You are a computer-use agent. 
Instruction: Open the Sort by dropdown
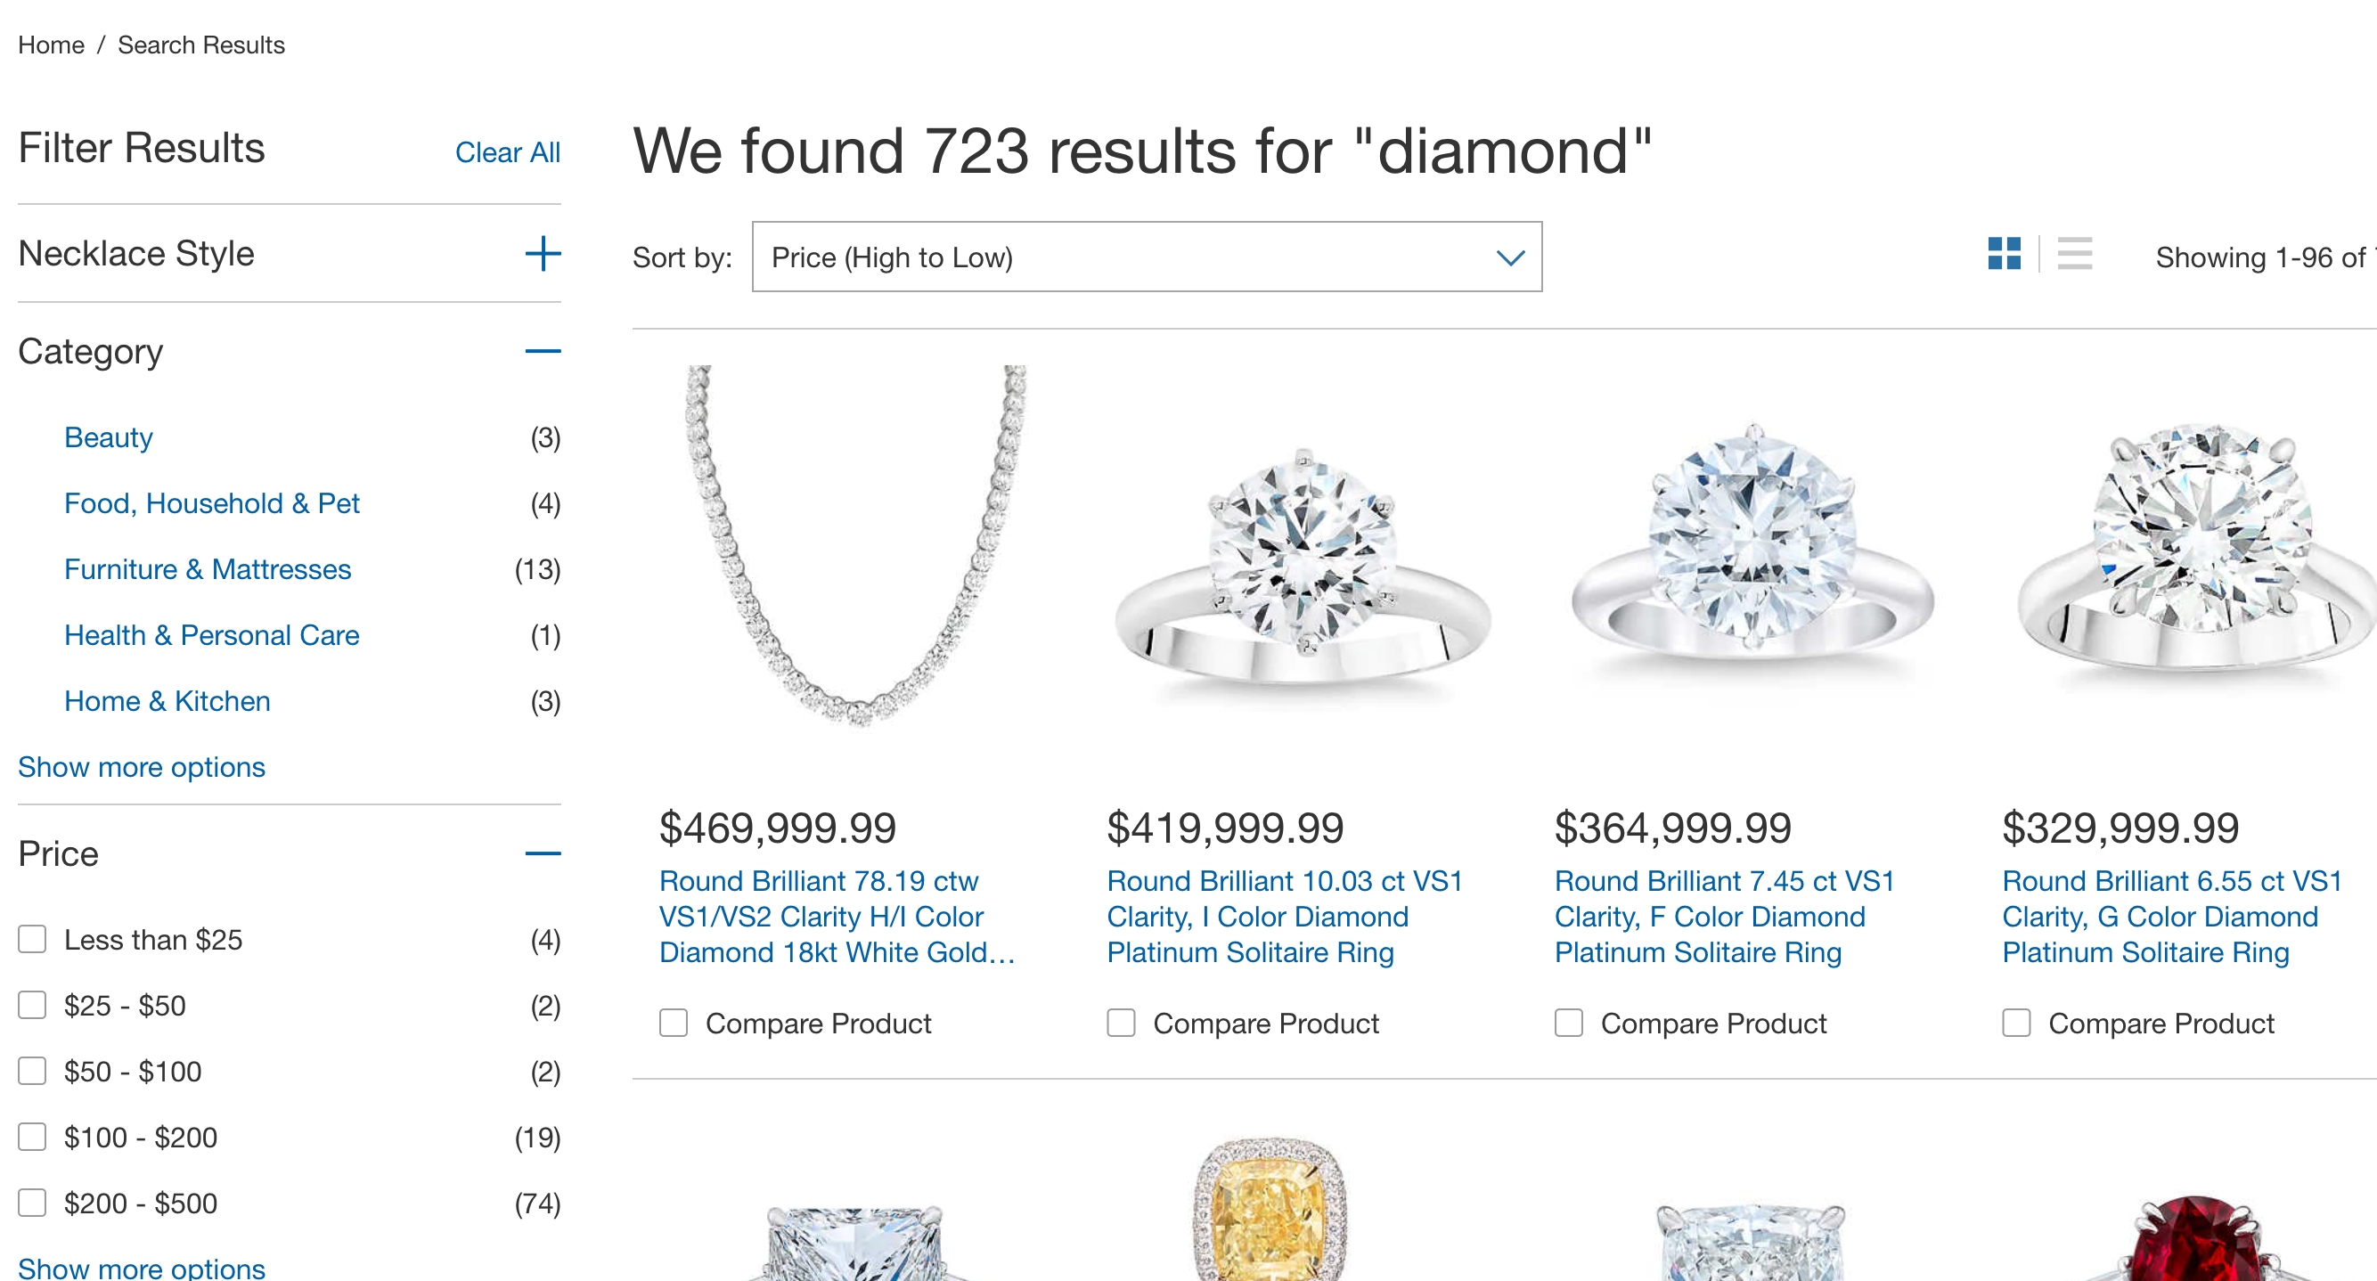(x=1146, y=257)
